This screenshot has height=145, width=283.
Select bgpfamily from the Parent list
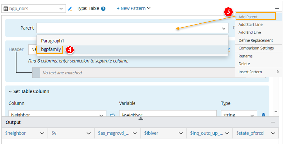pos(51,49)
